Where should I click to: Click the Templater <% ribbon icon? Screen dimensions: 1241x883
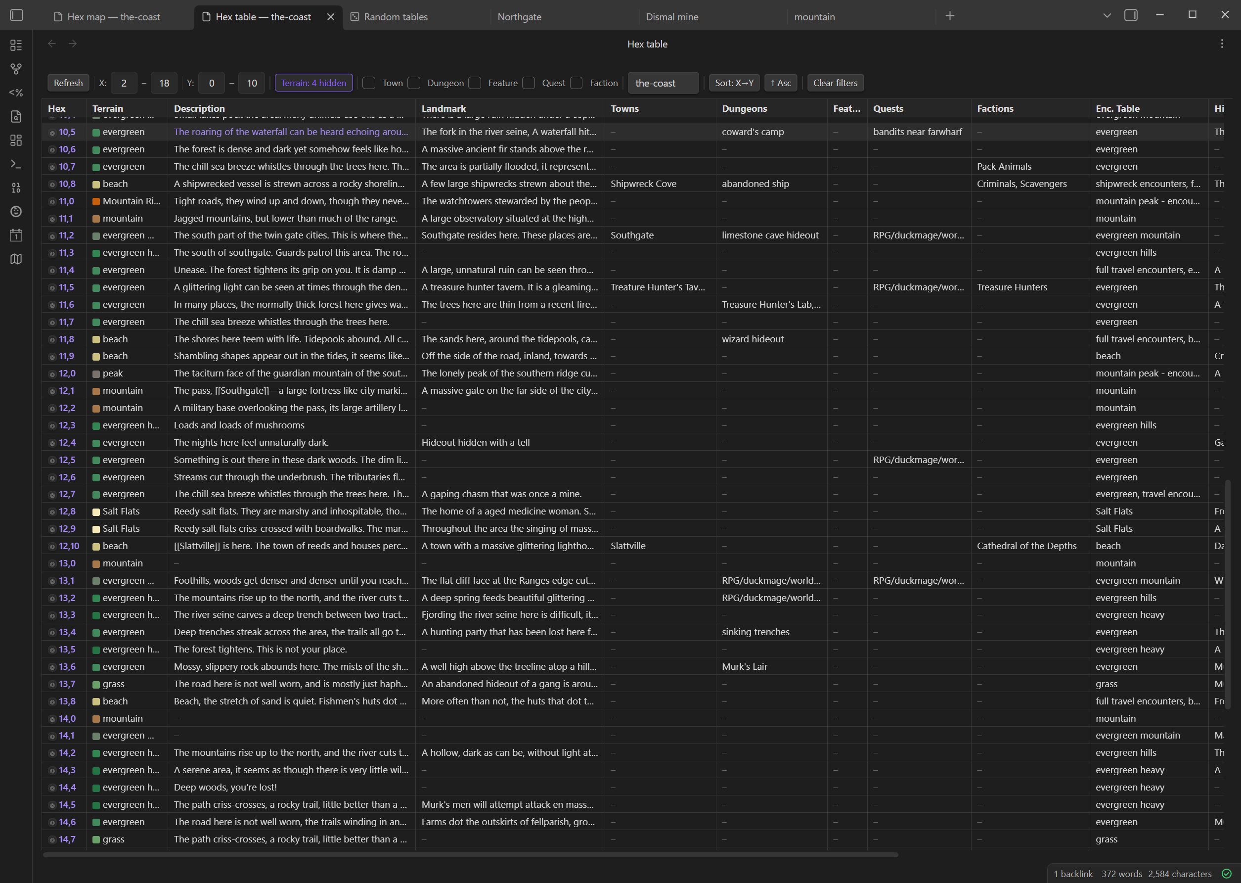[16, 93]
